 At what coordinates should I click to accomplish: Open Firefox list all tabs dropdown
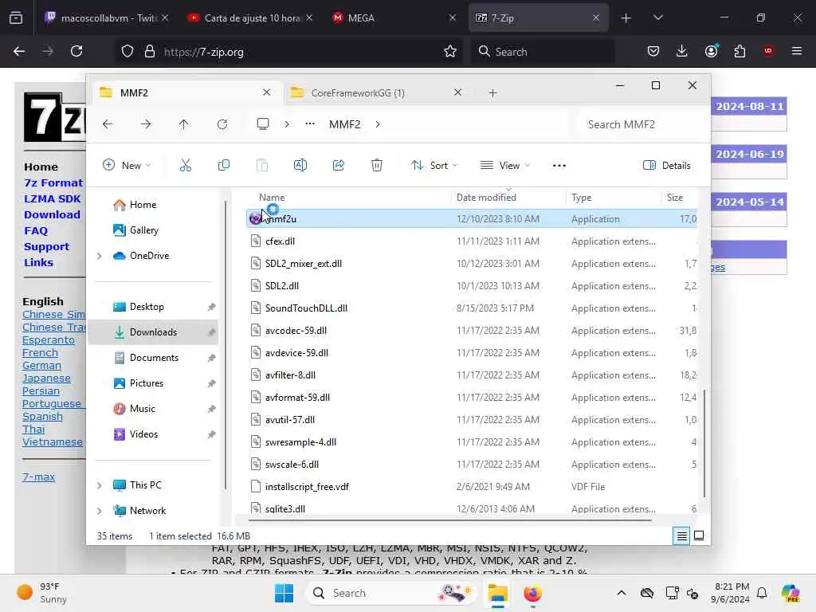tap(657, 18)
